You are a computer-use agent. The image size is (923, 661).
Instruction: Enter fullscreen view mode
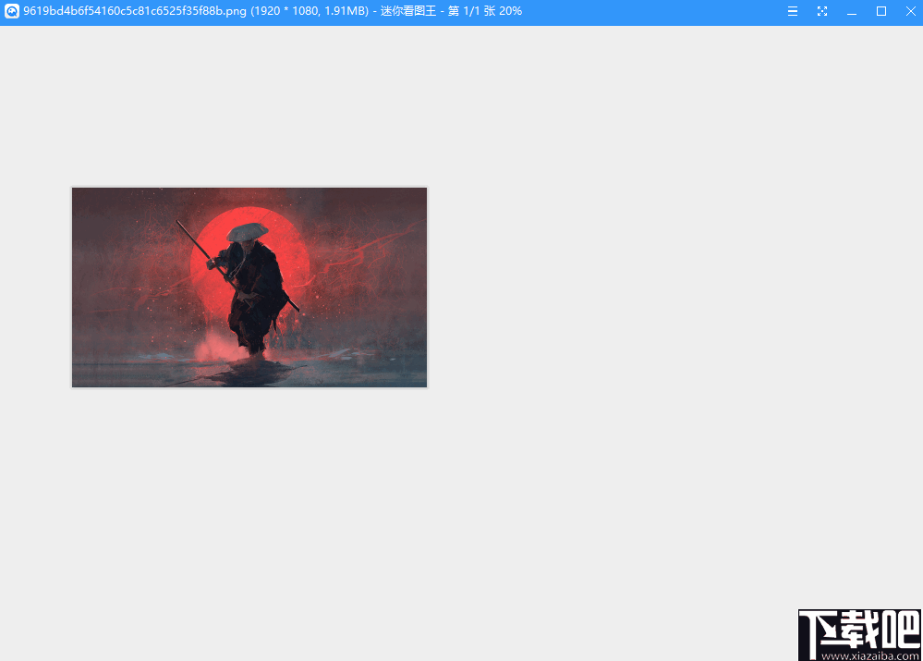[x=822, y=11]
